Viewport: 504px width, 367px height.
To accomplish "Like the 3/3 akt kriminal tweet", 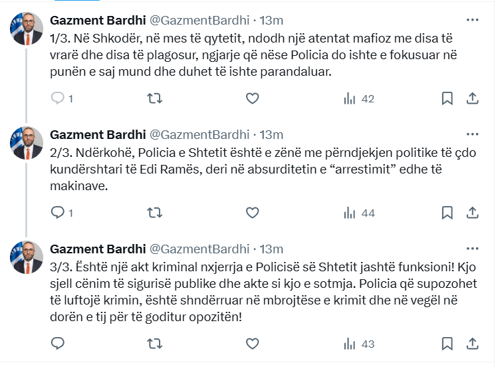I will [252, 344].
